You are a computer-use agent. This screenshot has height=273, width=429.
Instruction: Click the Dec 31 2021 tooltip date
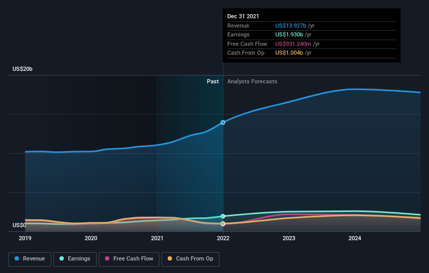click(243, 16)
